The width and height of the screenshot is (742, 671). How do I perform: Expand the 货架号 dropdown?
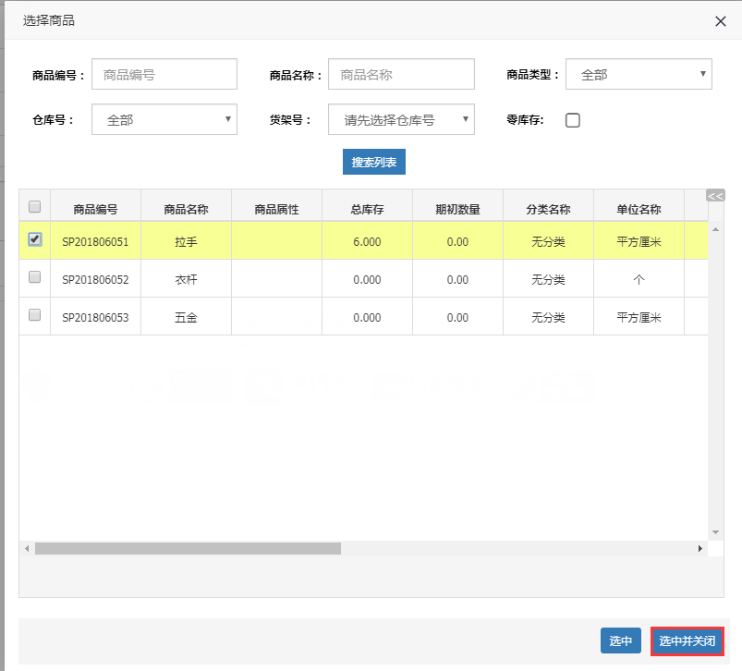coord(401,119)
